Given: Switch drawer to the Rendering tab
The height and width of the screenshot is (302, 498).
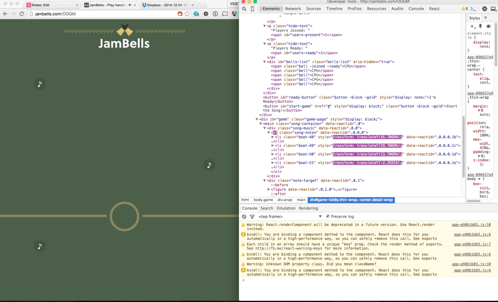Looking at the screenshot, I should pyautogui.click(x=308, y=208).
